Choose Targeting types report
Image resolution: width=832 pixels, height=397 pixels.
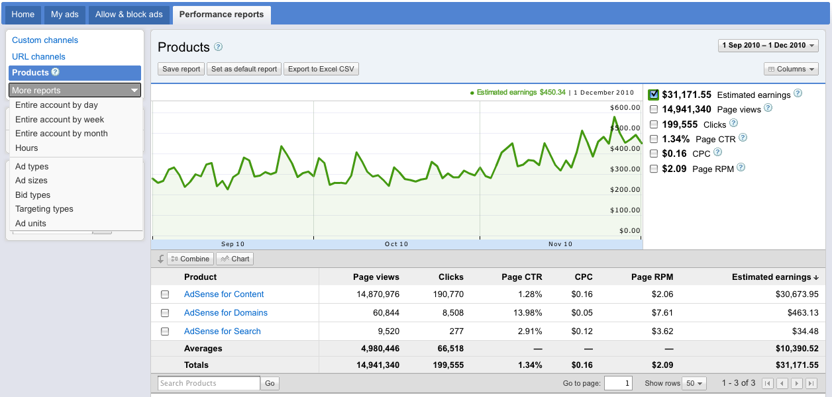coord(44,209)
